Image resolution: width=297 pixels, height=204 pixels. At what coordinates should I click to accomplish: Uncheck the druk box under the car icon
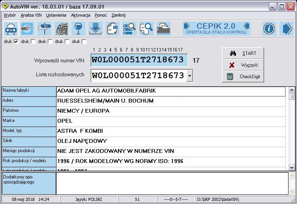(x=16, y=41)
